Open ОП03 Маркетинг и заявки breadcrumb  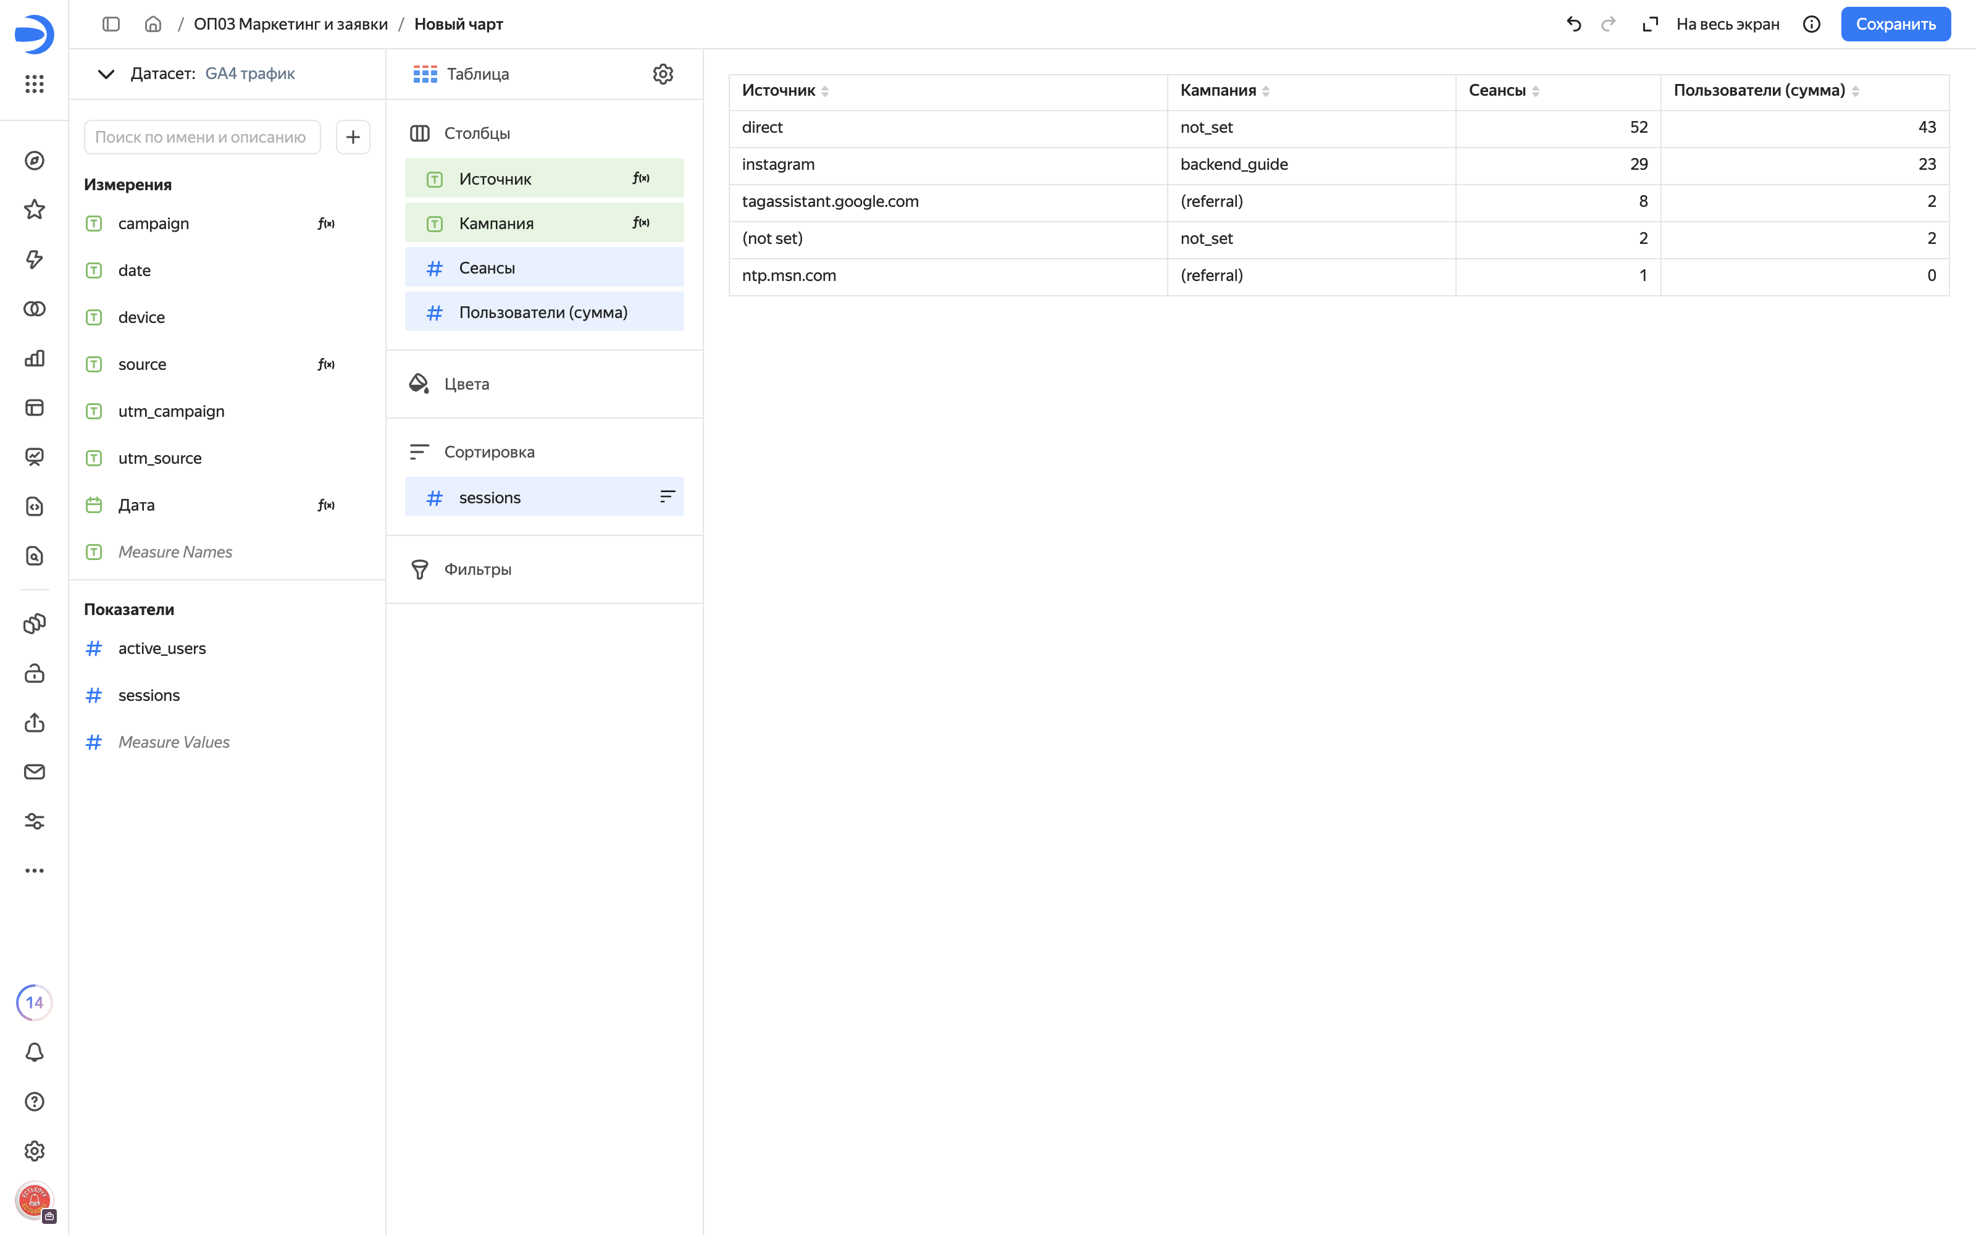point(291,23)
